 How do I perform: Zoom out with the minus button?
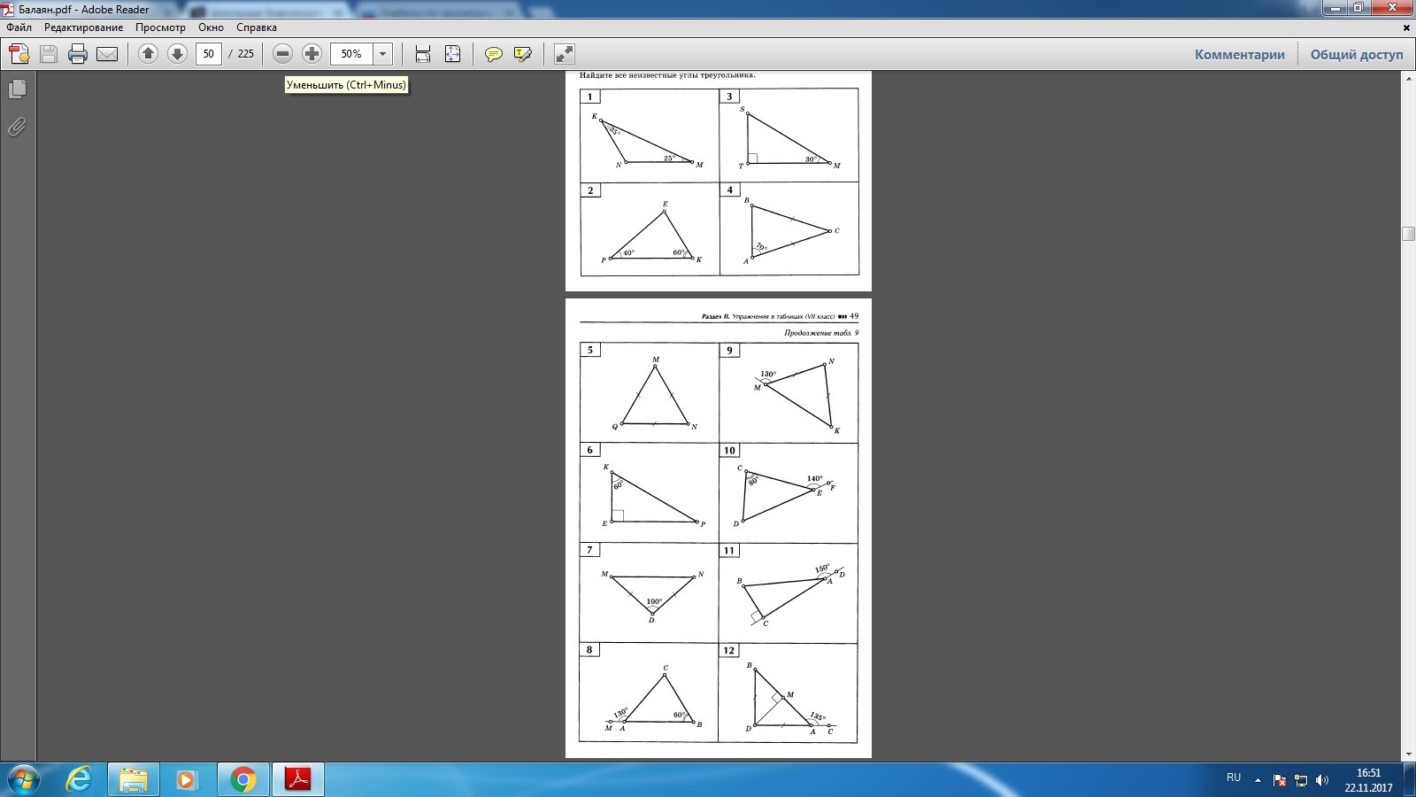click(282, 54)
